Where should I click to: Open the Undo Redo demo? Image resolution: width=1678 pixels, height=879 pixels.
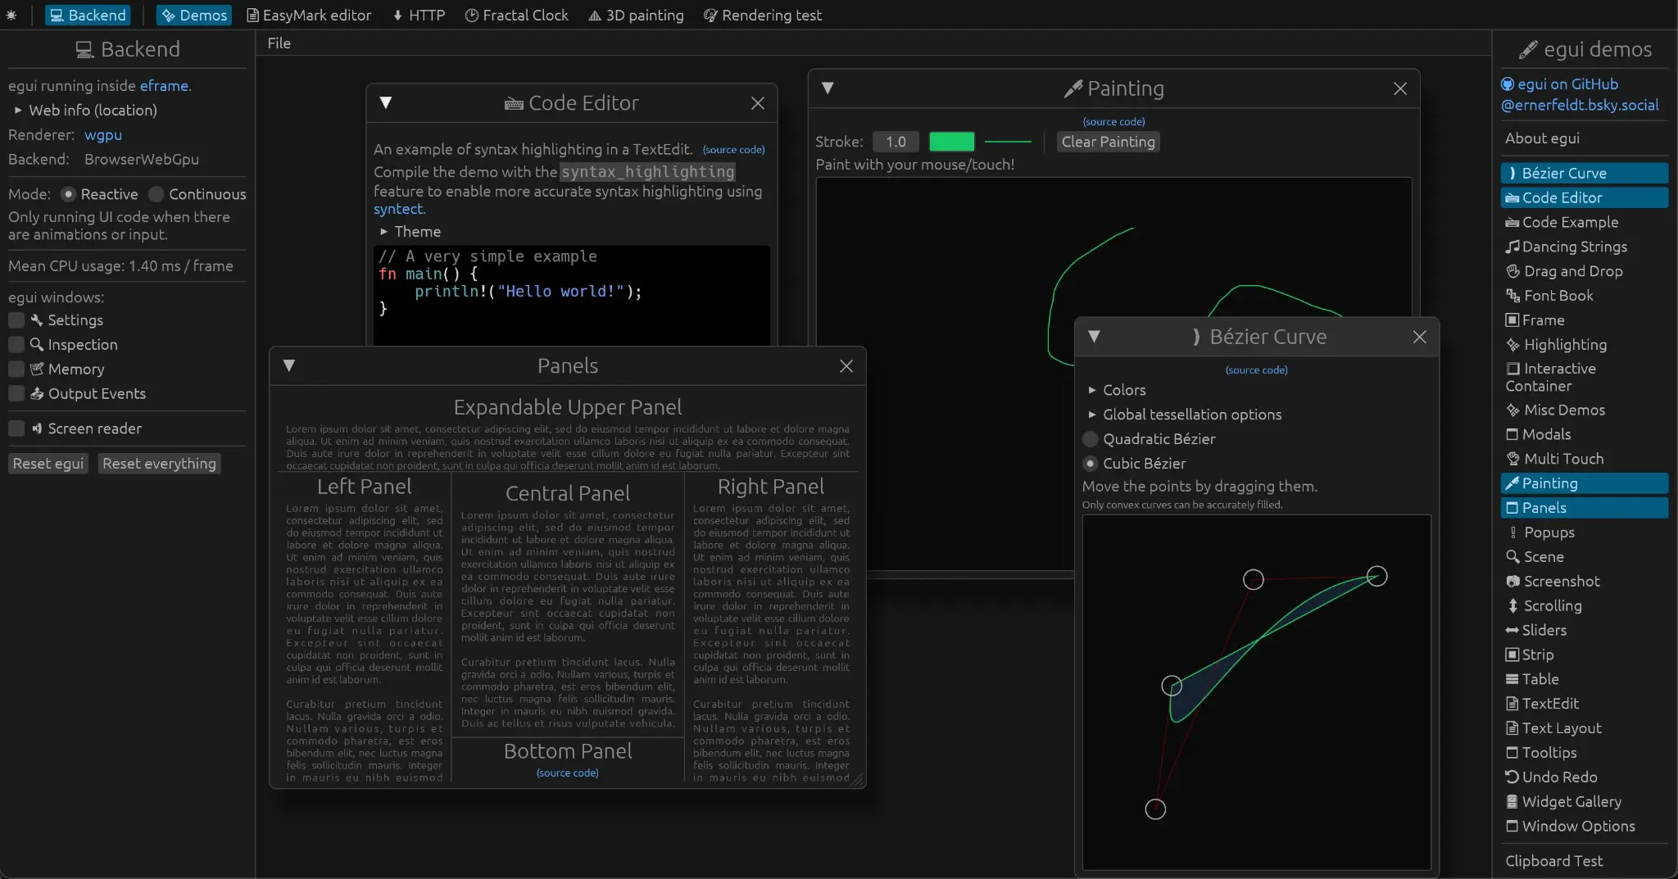click(x=1559, y=777)
